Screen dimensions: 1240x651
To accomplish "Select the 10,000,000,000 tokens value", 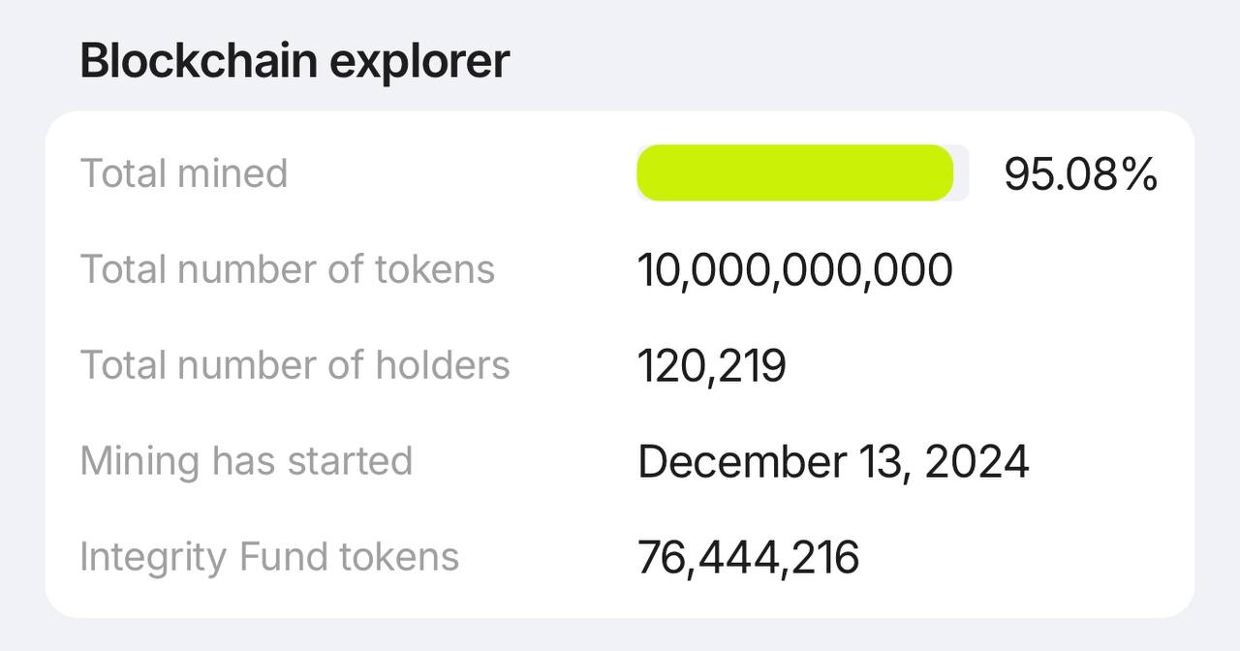I will 795,270.
